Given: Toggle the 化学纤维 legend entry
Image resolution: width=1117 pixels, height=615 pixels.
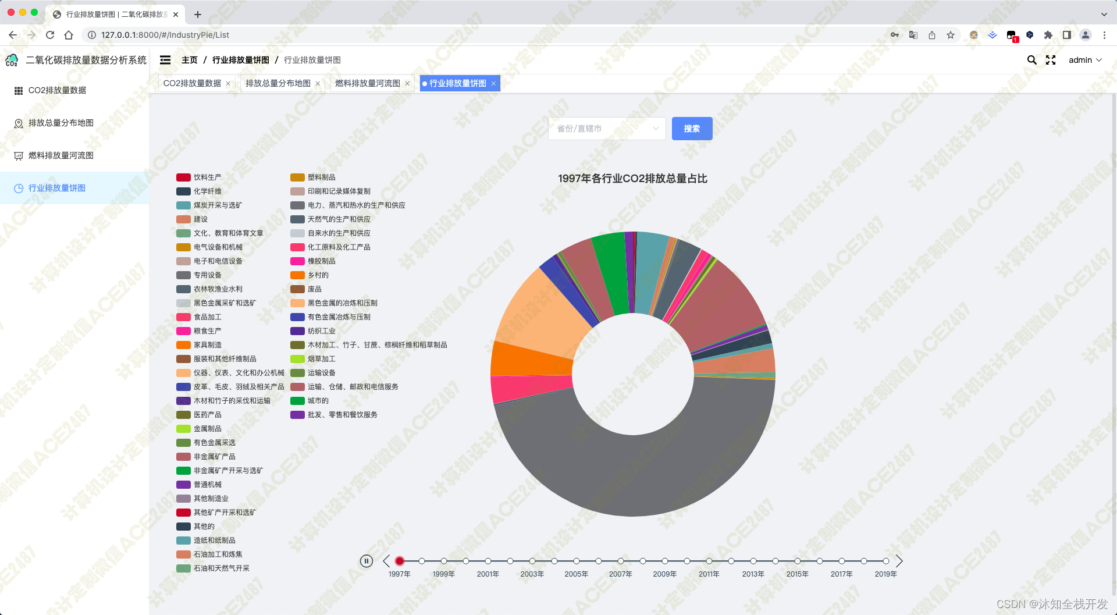Looking at the screenshot, I should pos(199,191).
